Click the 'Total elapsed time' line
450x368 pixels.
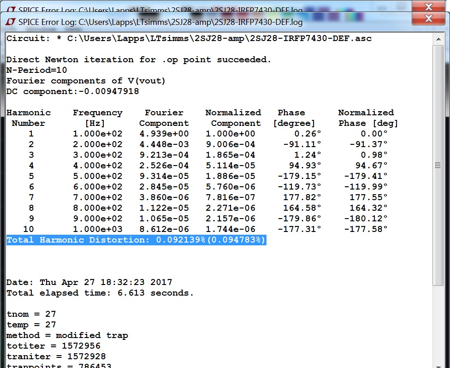tap(100, 293)
